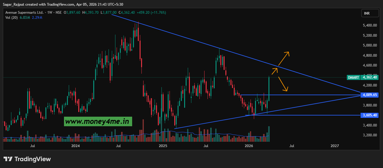383x168 pixels.
Task: Select the 1W interval in chart header
Action: (x=50, y=13)
